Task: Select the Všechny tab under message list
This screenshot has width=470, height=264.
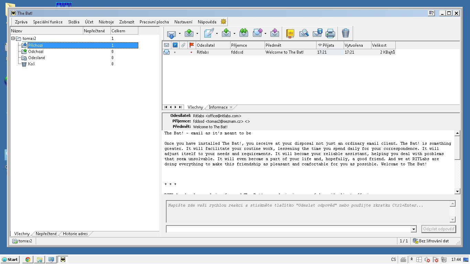Action: pos(195,107)
